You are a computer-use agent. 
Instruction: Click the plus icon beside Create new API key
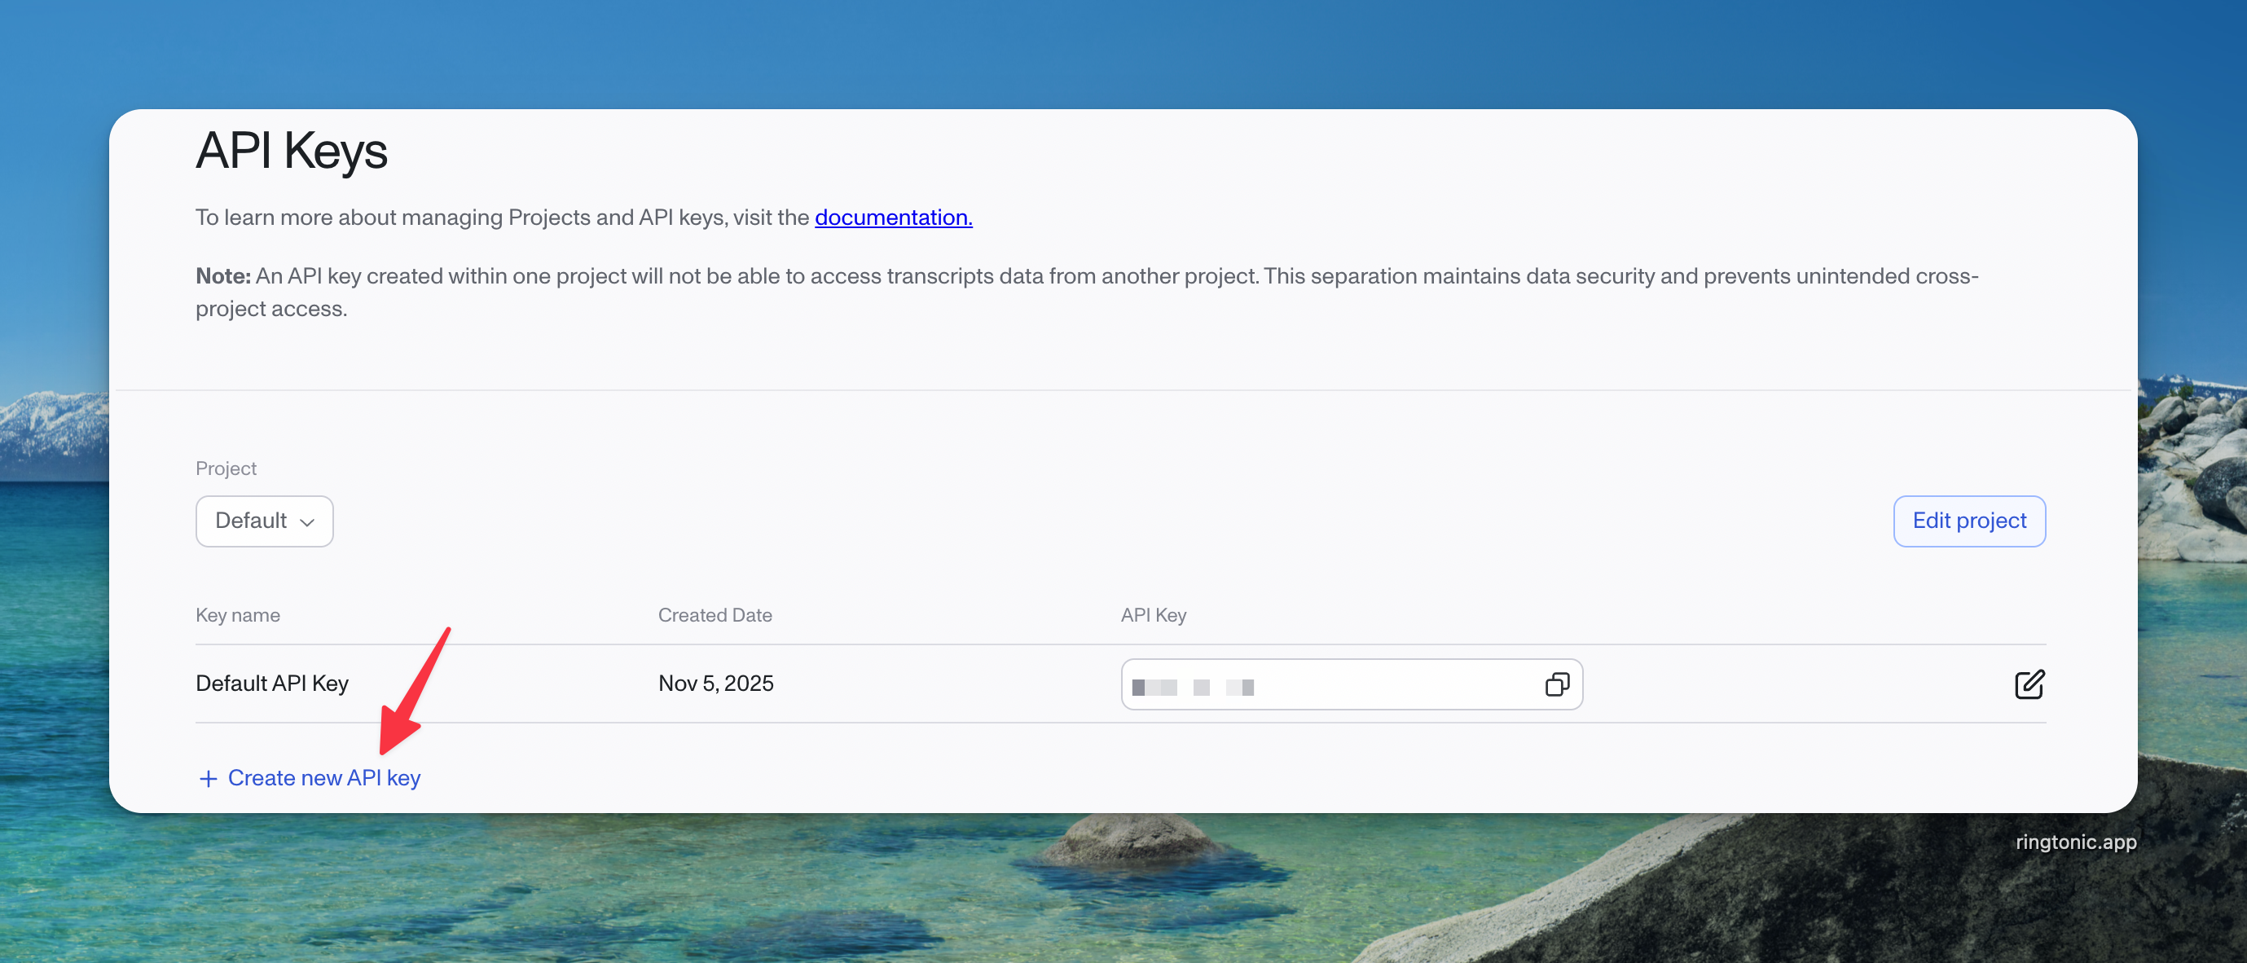208,779
